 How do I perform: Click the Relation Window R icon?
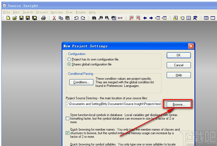(195, 18)
